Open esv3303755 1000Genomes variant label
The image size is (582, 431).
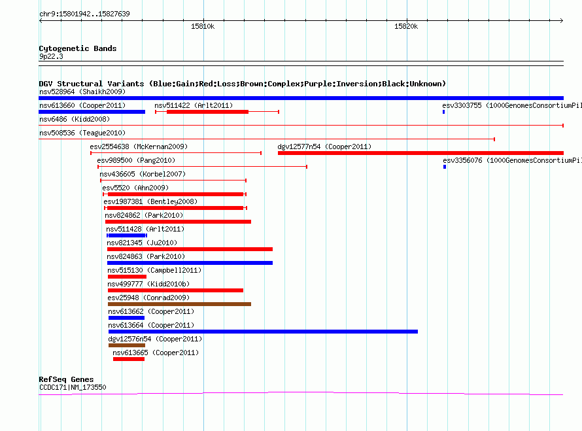coord(512,105)
